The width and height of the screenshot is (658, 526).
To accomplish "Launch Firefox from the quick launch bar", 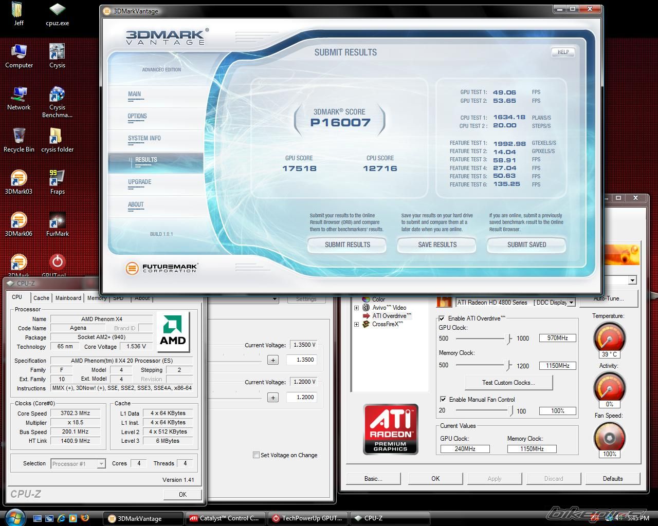I will 85,518.
